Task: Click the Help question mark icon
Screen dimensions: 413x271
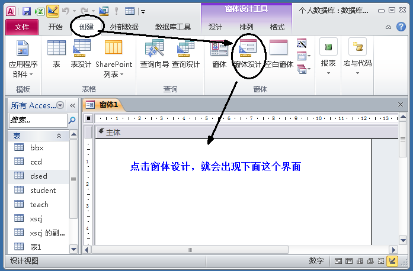Action: [401, 27]
